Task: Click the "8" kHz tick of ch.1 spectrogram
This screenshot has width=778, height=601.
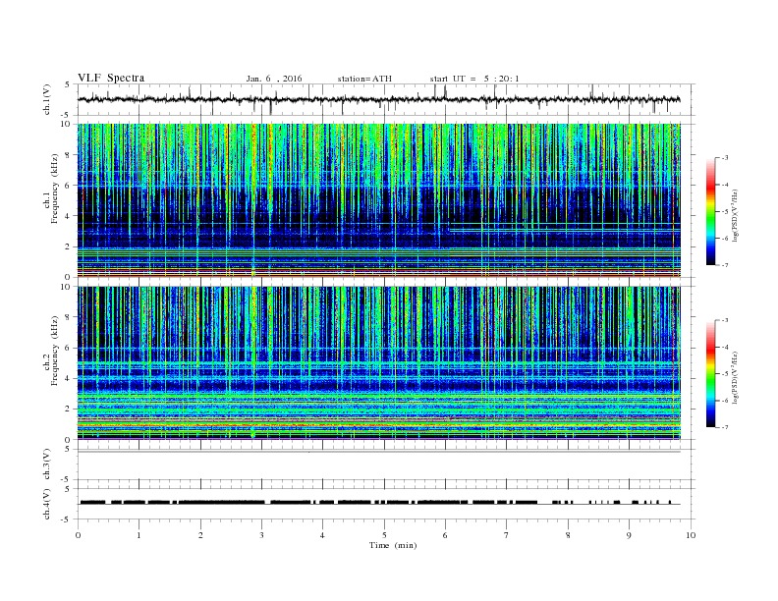Action: point(69,155)
